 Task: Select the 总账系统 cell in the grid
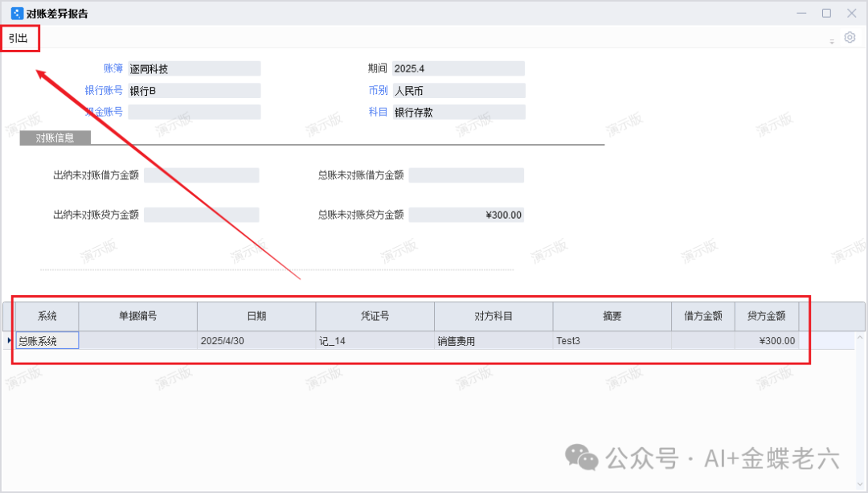47,341
